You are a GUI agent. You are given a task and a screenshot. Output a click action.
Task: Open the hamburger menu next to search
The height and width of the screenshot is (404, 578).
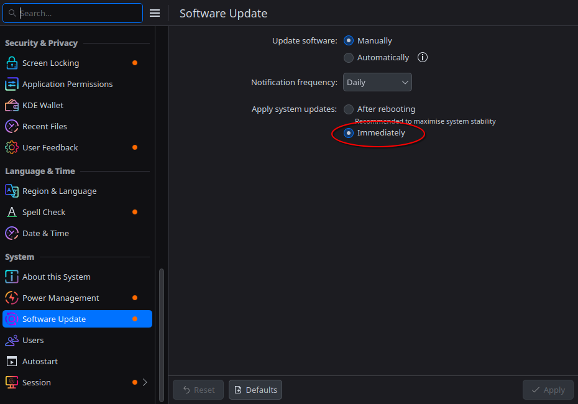154,12
